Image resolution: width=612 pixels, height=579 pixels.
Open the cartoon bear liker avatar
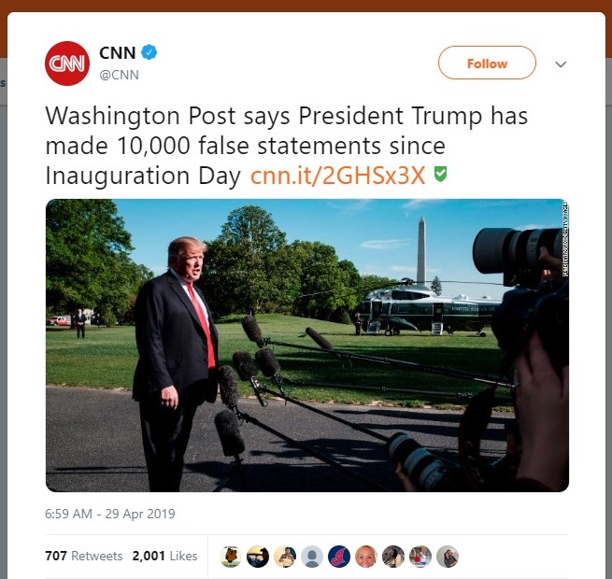tap(230, 556)
